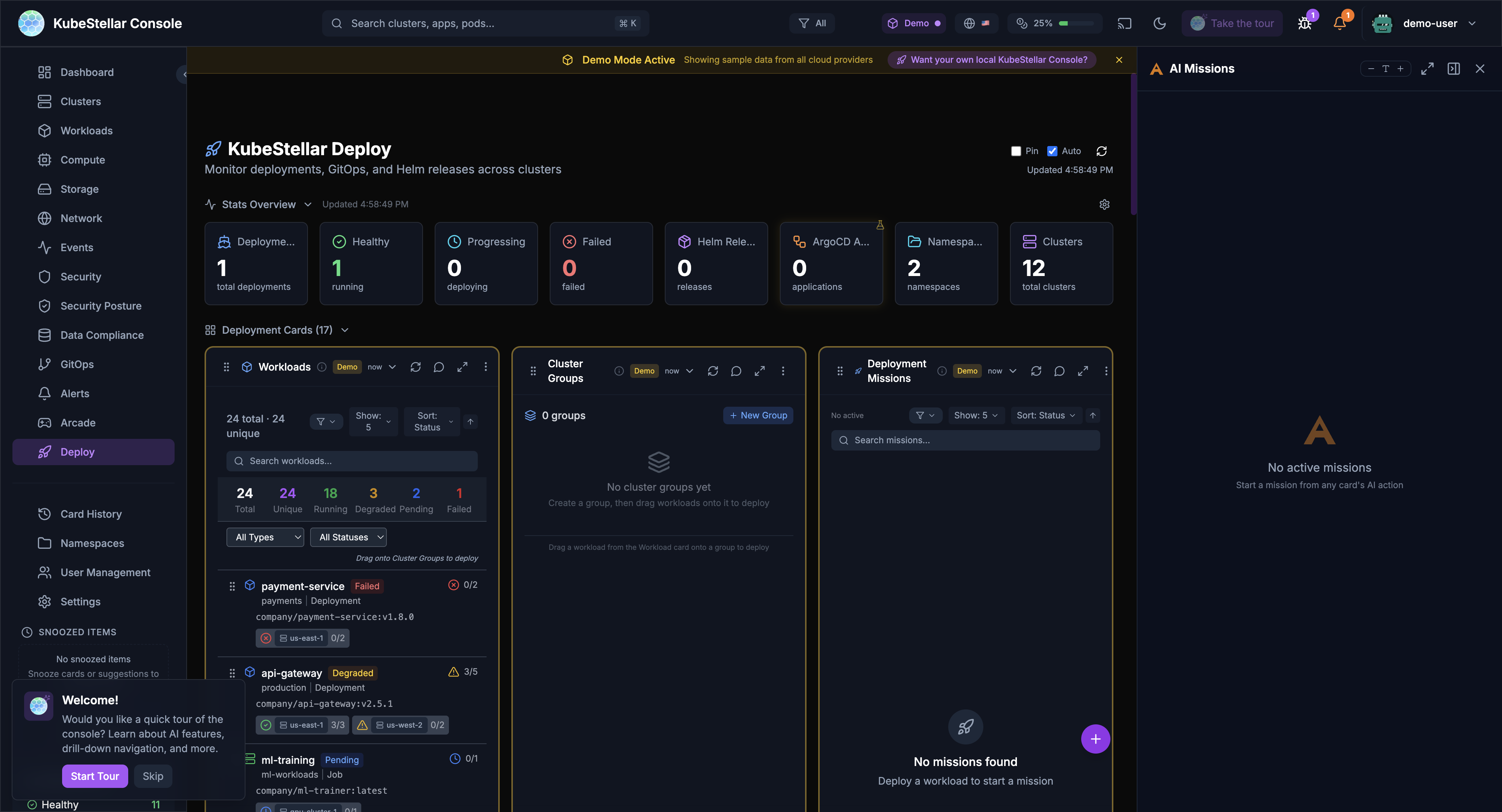Click the purple plus floating action button
This screenshot has height=812, width=1502.
[x=1095, y=739]
